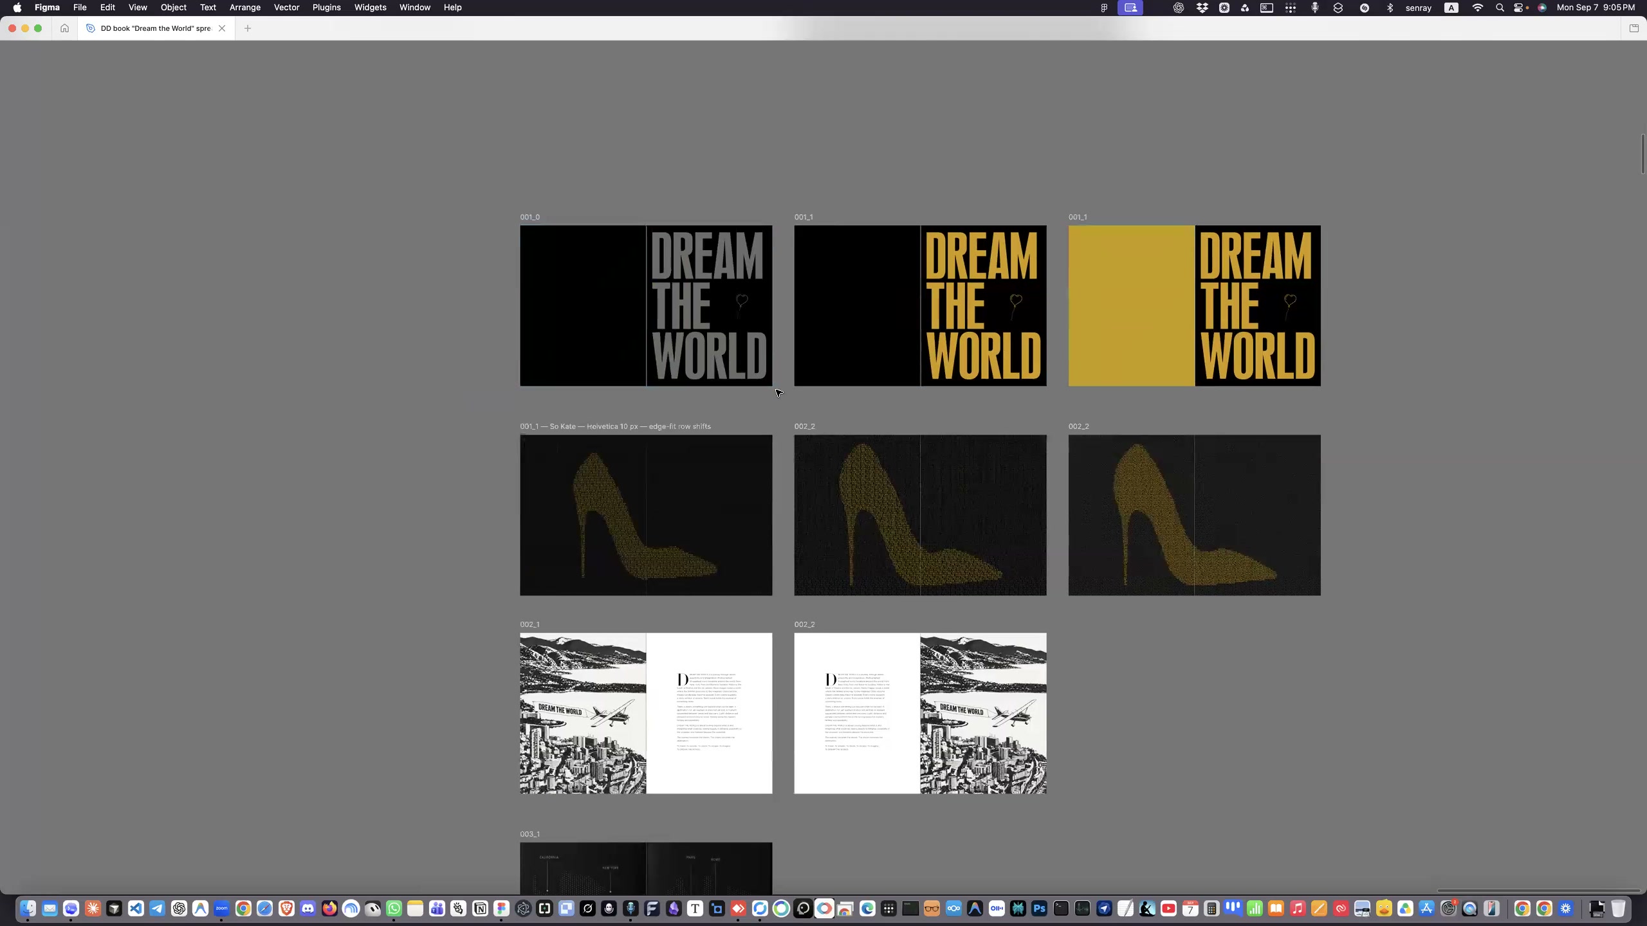Open the Widgets menu
1647x926 pixels.
[370, 8]
